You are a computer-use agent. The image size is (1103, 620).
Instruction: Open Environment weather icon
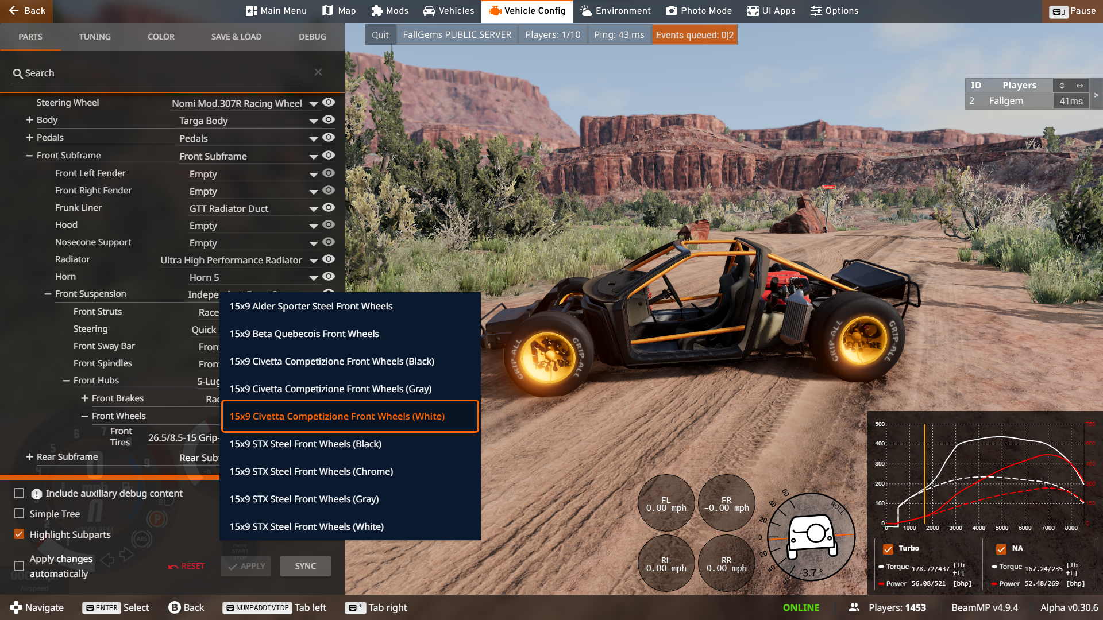coord(586,11)
